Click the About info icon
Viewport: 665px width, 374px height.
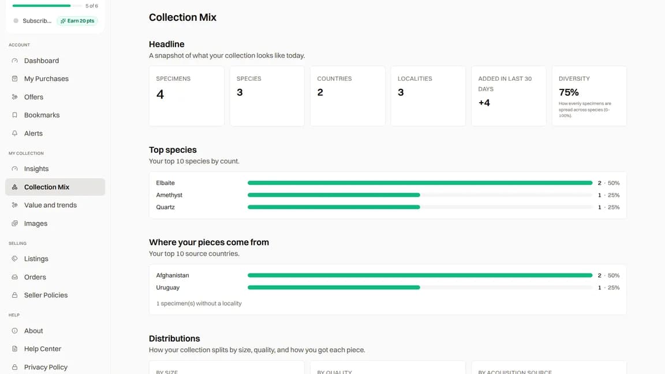coord(15,330)
